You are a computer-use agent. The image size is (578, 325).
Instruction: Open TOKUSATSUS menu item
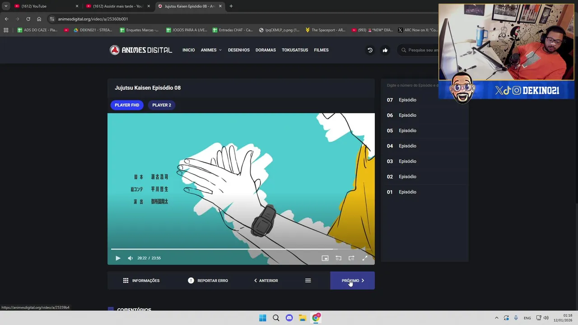coord(295,50)
